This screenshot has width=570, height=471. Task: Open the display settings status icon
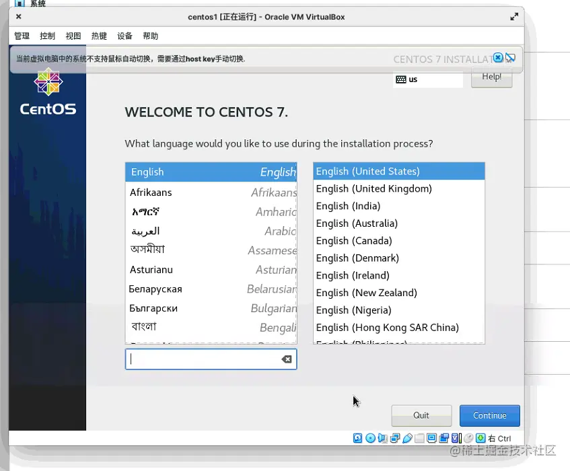431,438
